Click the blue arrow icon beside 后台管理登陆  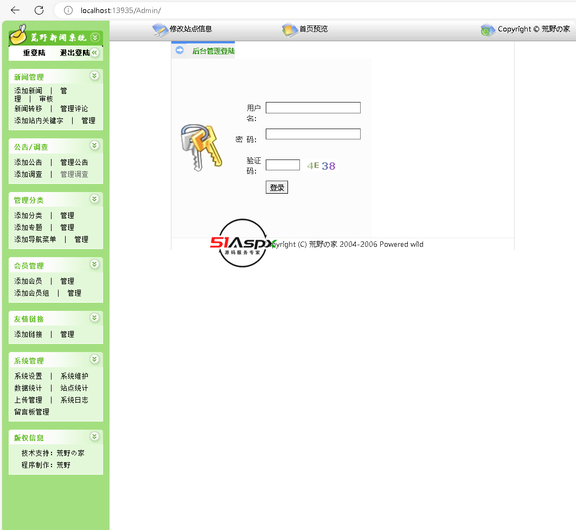tap(180, 50)
